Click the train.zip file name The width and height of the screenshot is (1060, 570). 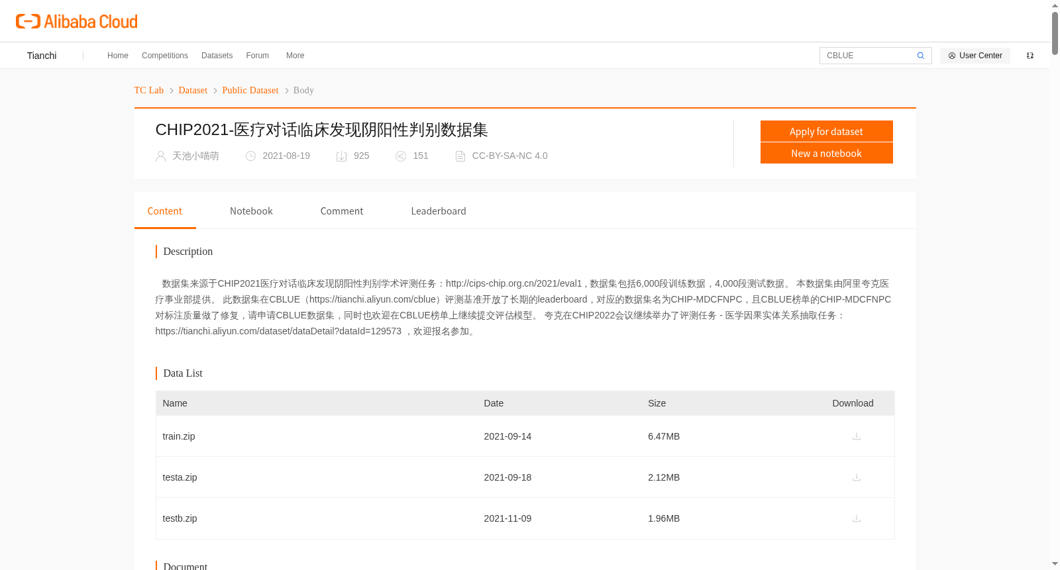tap(179, 436)
